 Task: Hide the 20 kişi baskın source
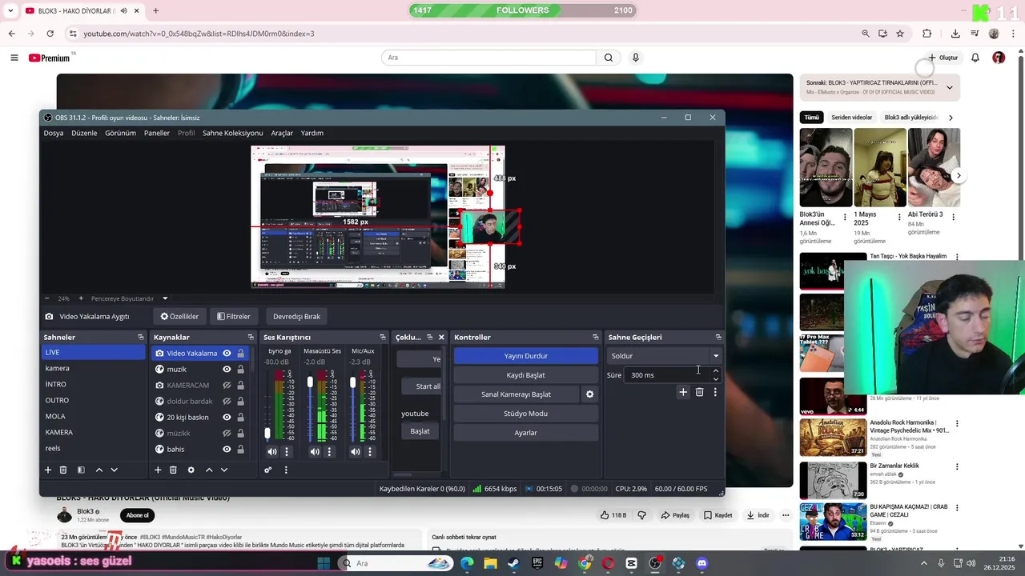[227, 417]
